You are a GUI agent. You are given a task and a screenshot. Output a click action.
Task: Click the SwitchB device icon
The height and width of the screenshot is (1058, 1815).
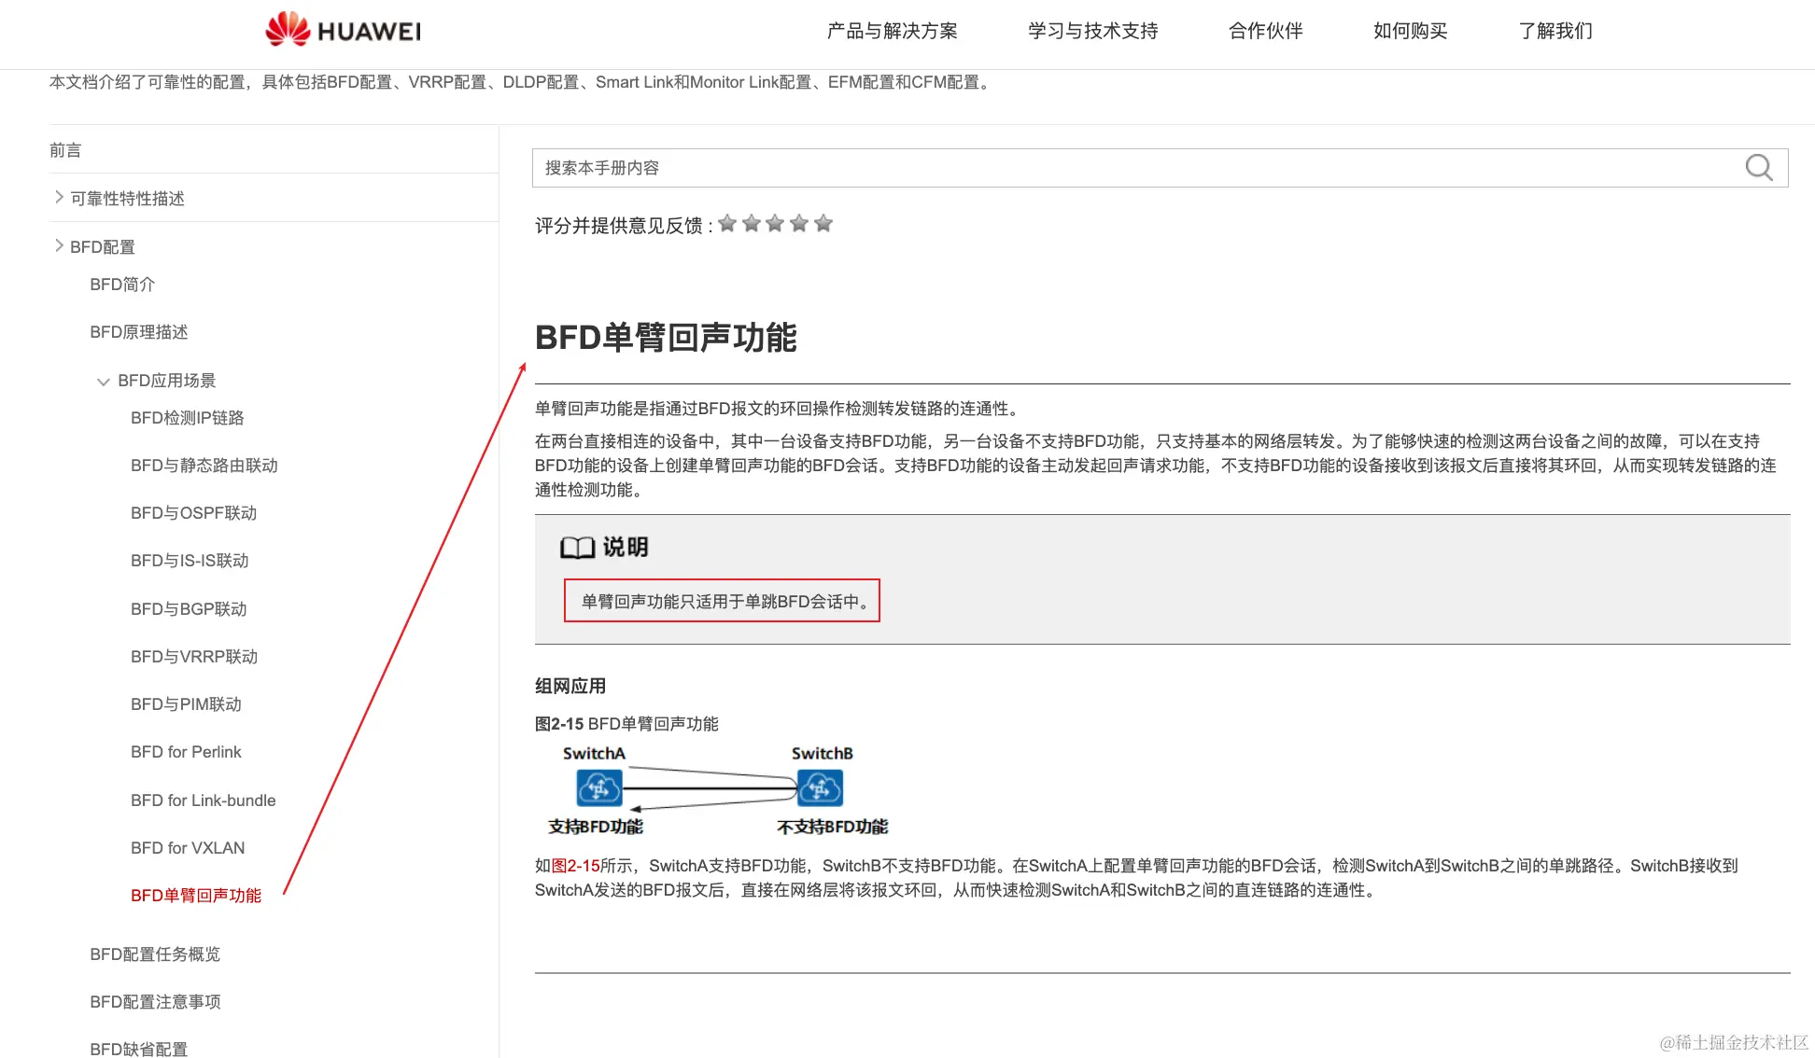point(821,789)
